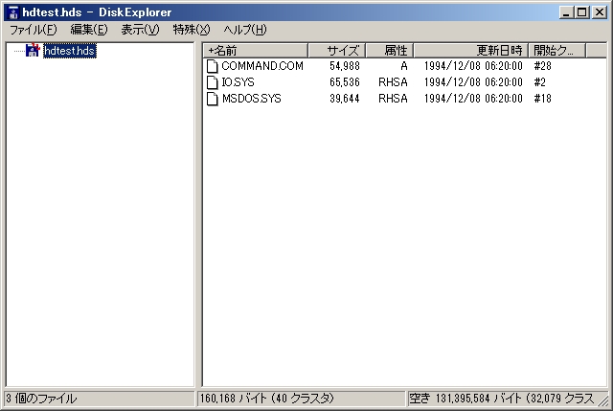Open the 編集(E) menu
The height and width of the screenshot is (411, 613).
pyautogui.click(x=88, y=30)
